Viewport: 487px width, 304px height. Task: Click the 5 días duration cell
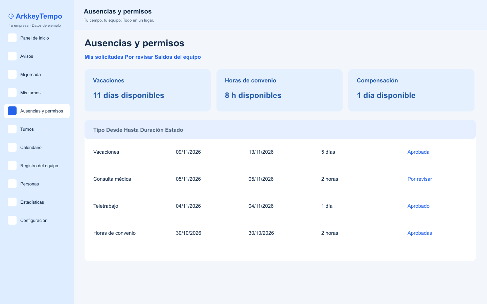328,152
